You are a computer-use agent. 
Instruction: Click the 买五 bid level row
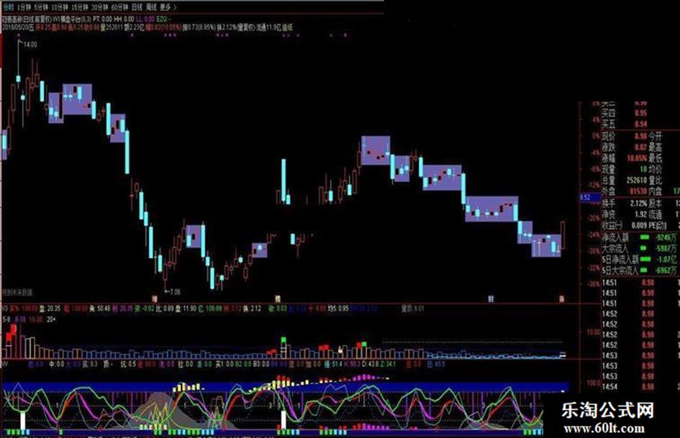pos(625,124)
